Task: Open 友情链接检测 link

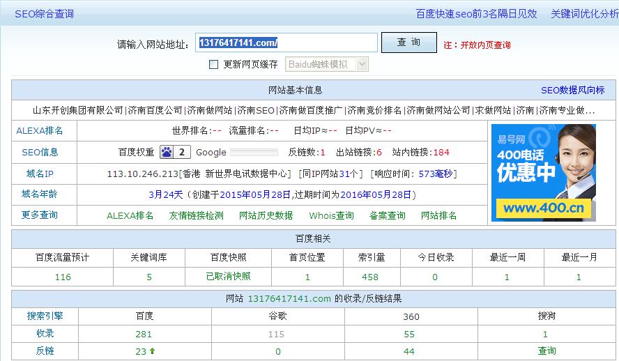Action: [196, 216]
